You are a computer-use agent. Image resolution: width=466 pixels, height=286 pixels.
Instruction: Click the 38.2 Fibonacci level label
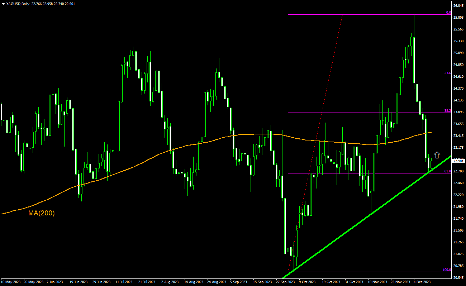tap(447, 111)
